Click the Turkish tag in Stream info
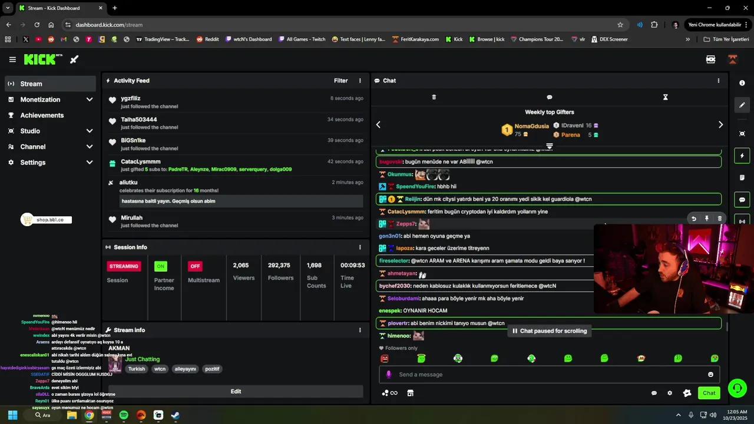 tap(137, 369)
